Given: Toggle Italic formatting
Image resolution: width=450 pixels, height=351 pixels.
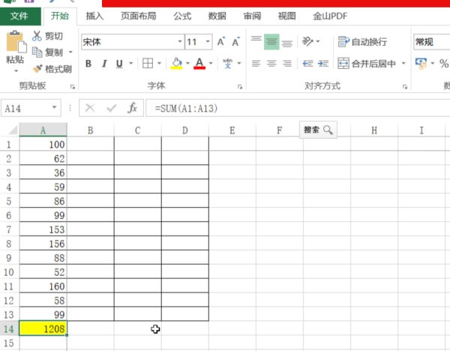Looking at the screenshot, I should click(104, 64).
